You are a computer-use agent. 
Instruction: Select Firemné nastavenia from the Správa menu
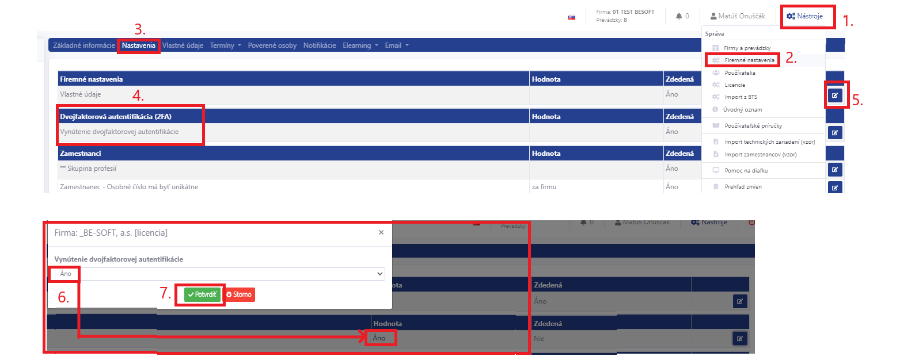[x=749, y=60]
